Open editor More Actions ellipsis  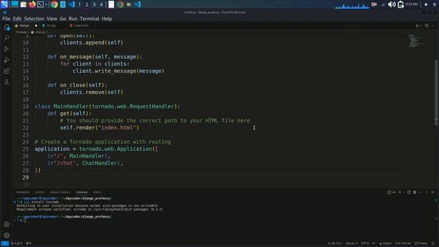click(x=433, y=25)
